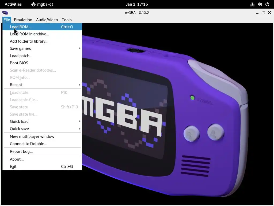274x206 pixels.
Task: Restore the mGBA window size
Action: (x=263, y=13)
